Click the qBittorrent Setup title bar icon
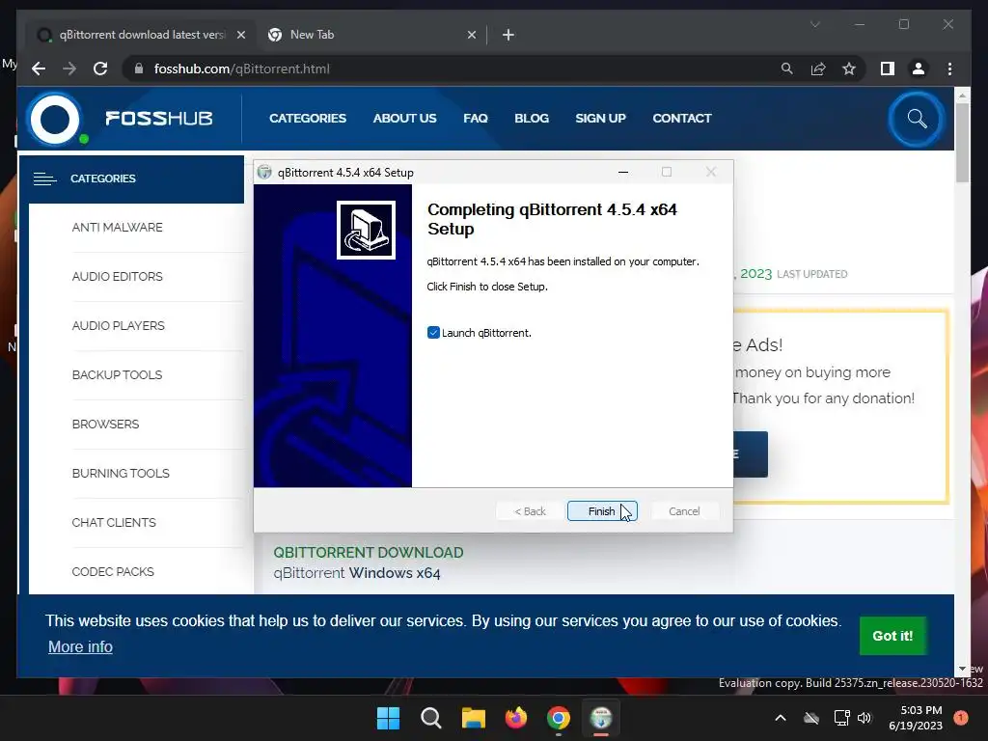Screen dimensions: 988x741 [264, 172]
